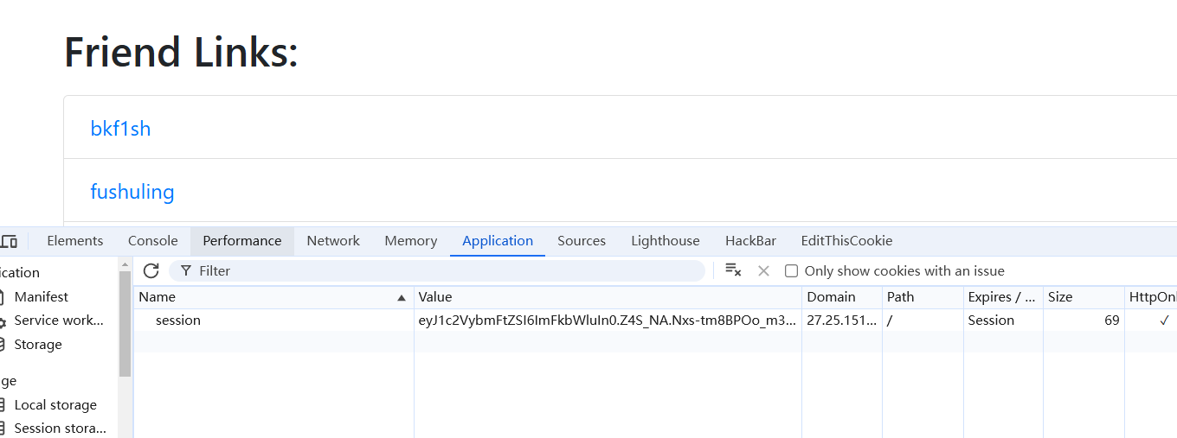Open the bkf1sh friend link
The width and height of the screenshot is (1177, 438).
click(121, 129)
